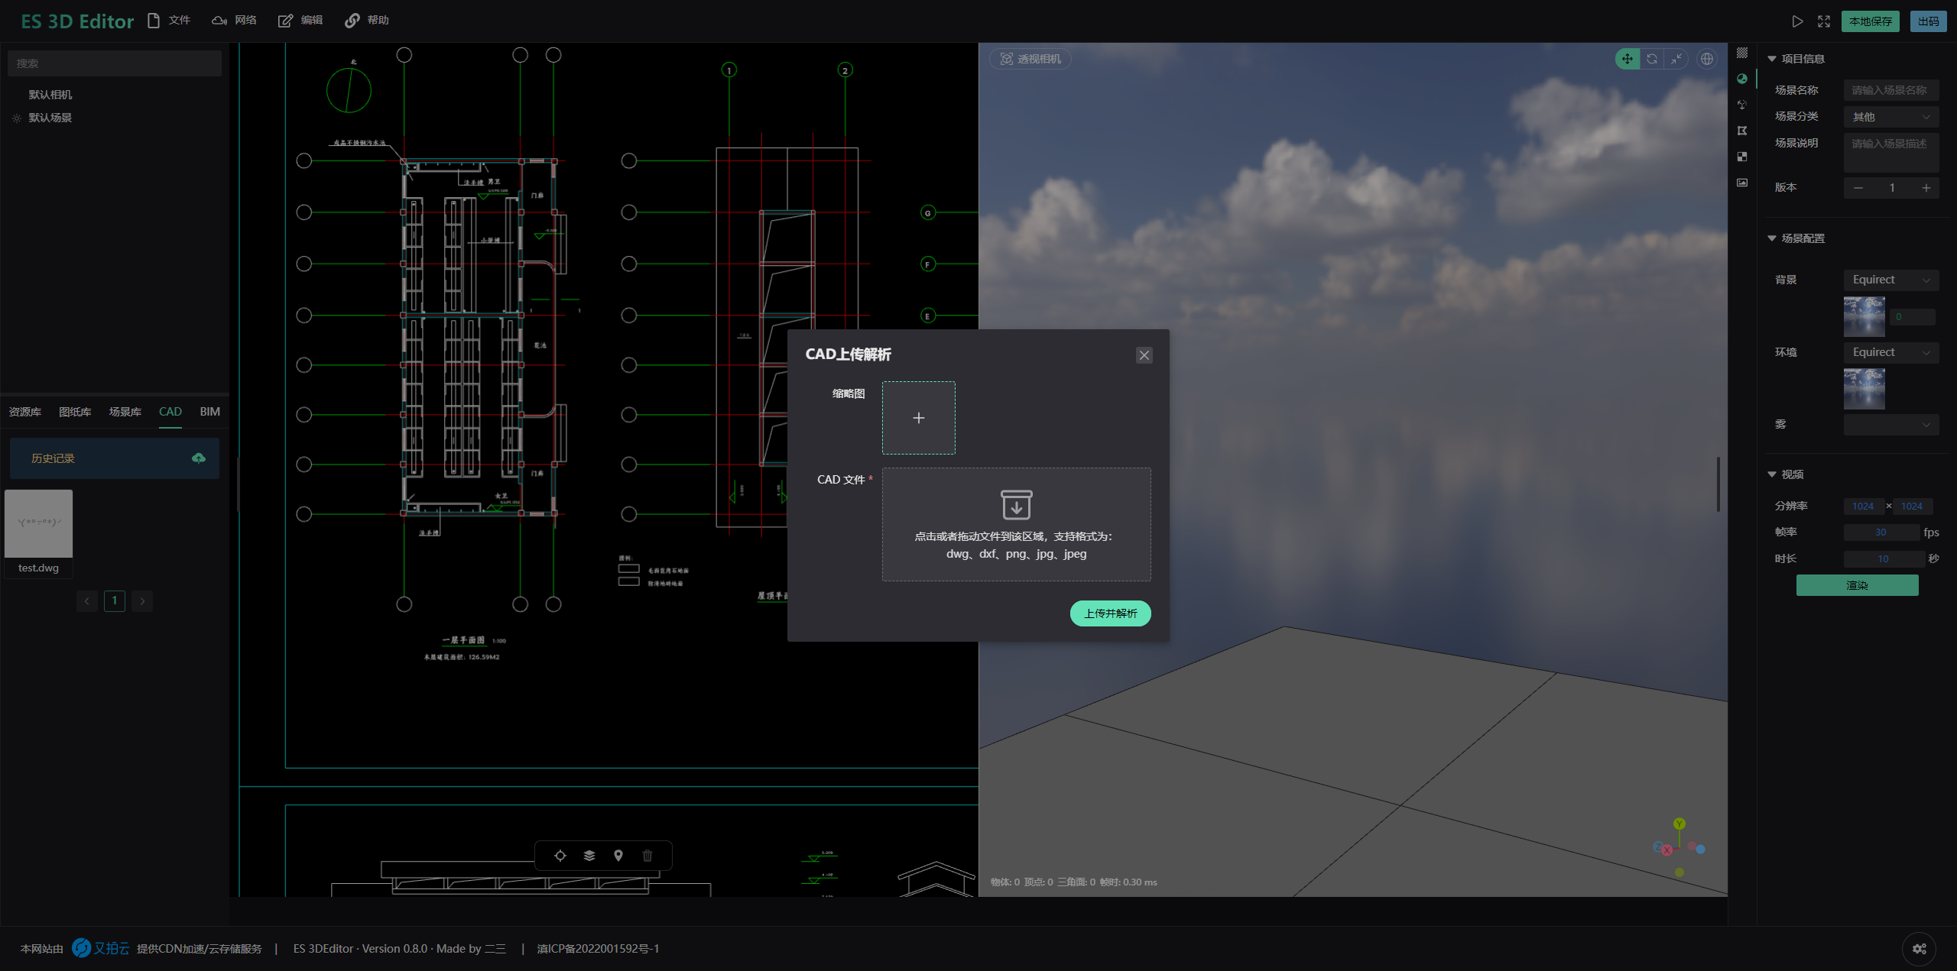Viewport: 1957px width, 971px height.
Task: Open the 场景分类 dropdown showing 其他
Action: [1890, 117]
